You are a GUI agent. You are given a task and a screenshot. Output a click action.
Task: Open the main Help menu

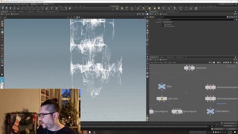pyautogui.click(x=27, y=4)
